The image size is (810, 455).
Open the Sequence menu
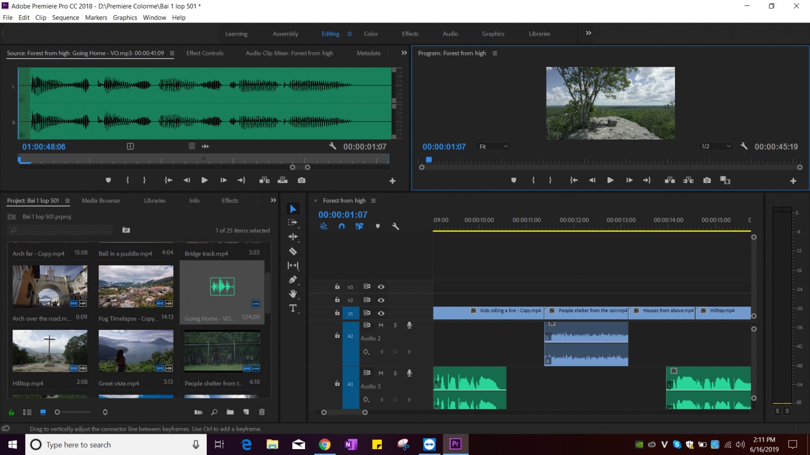pyautogui.click(x=65, y=17)
